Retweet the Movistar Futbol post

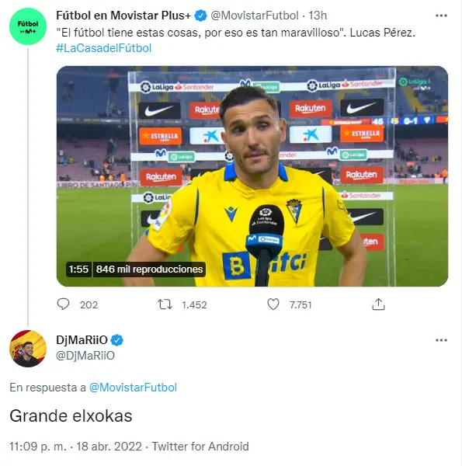point(165,304)
